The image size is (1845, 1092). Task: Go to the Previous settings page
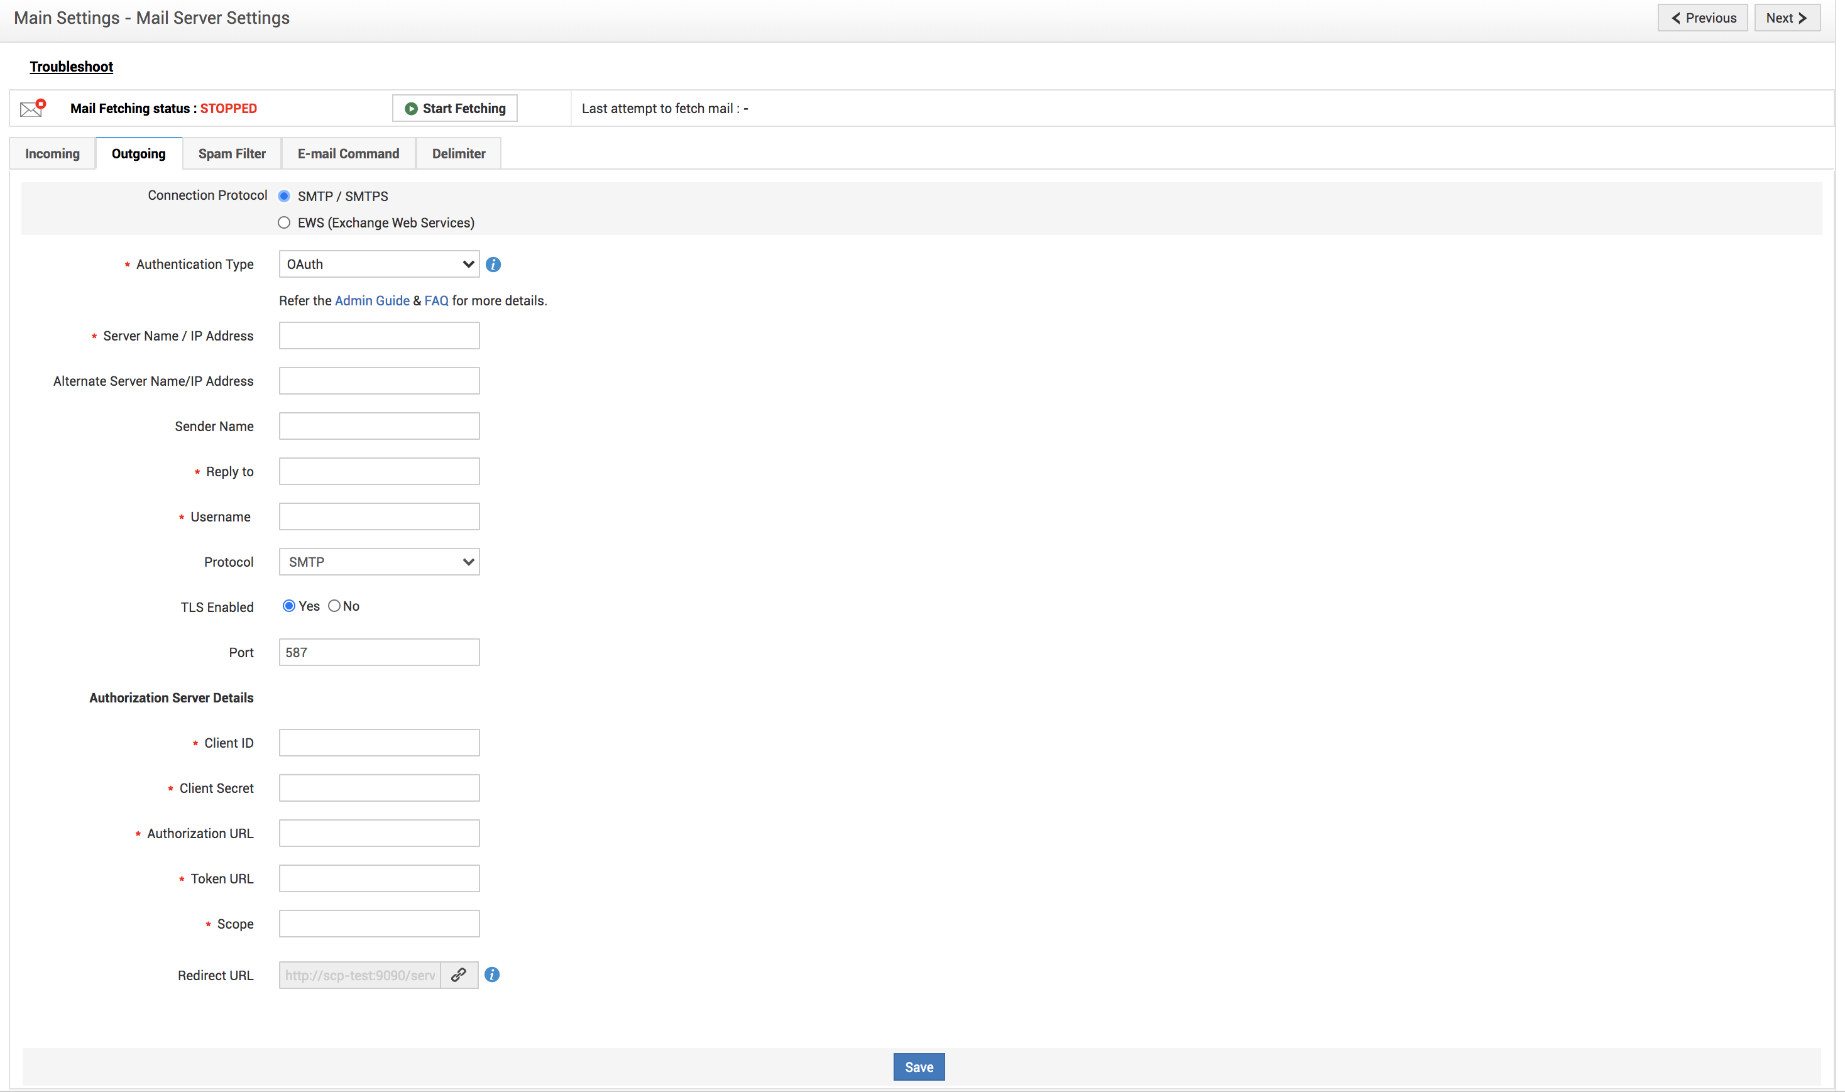click(x=1702, y=18)
